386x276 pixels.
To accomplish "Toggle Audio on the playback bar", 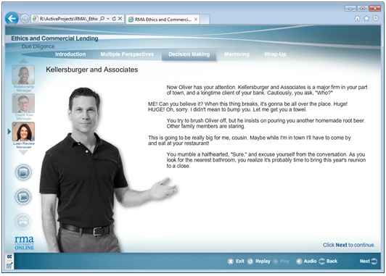I will pos(306,262).
